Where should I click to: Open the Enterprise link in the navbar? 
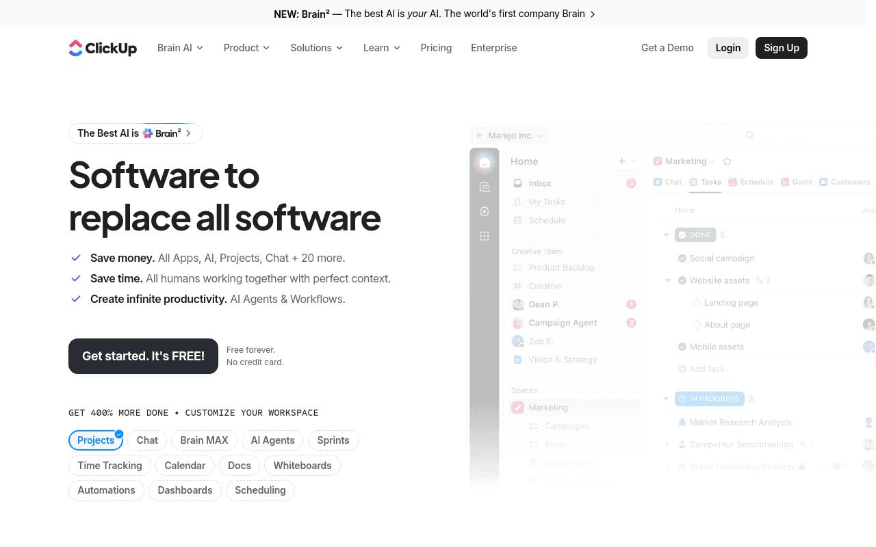click(x=494, y=48)
